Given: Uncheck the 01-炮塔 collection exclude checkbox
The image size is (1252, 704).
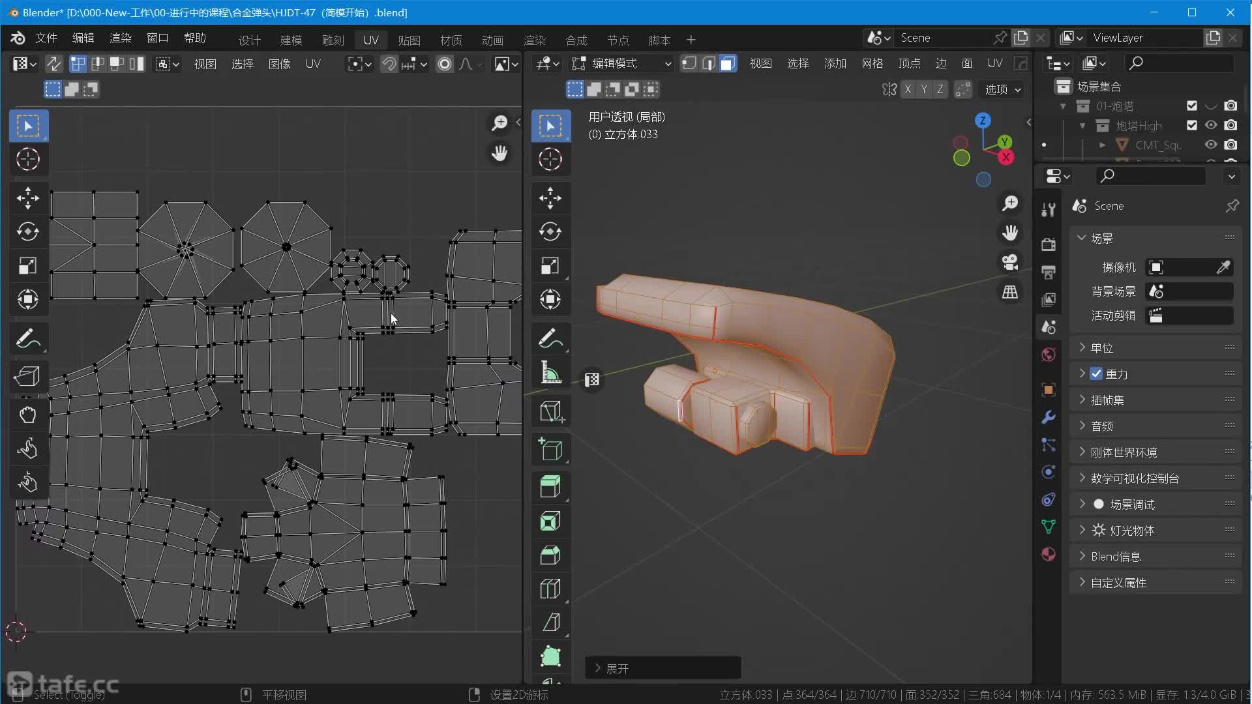Looking at the screenshot, I should coord(1192,106).
